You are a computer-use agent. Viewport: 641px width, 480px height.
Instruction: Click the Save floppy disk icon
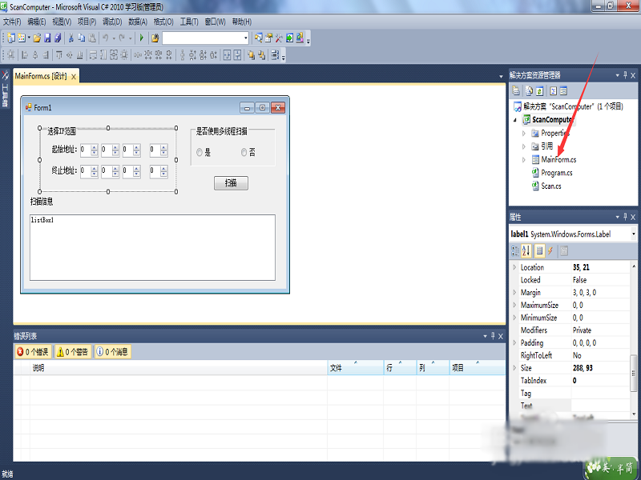(47, 38)
